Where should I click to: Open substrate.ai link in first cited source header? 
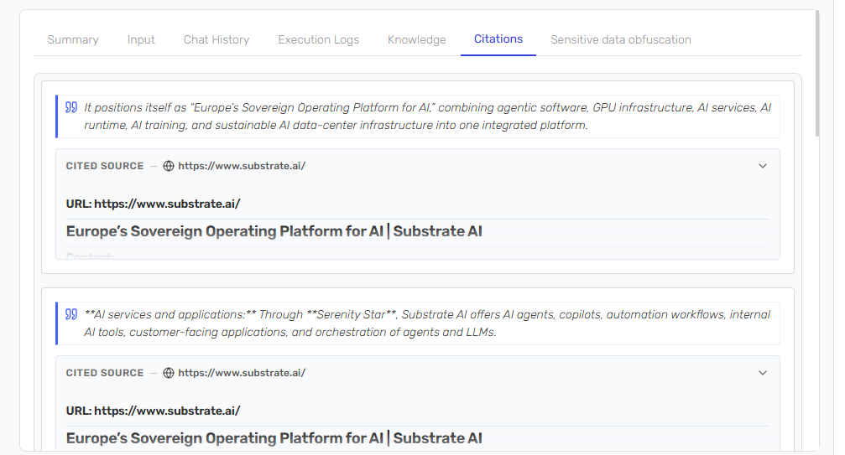click(x=242, y=166)
